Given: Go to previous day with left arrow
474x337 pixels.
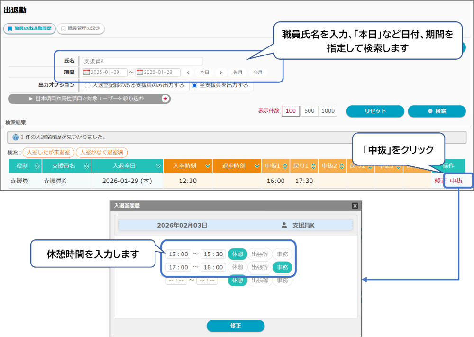Looking at the screenshot, I should [188, 73].
